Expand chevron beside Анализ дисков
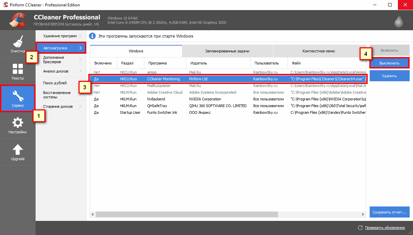Screen dimensions: 413x235 (81, 71)
